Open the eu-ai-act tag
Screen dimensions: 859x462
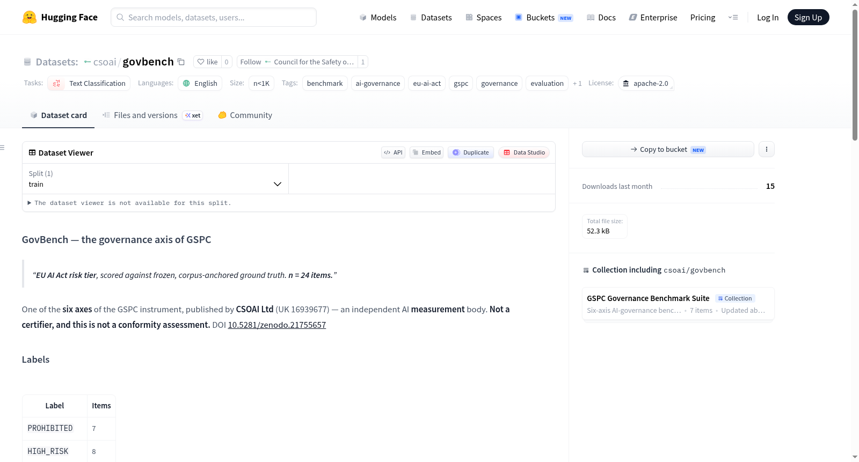[x=427, y=83]
